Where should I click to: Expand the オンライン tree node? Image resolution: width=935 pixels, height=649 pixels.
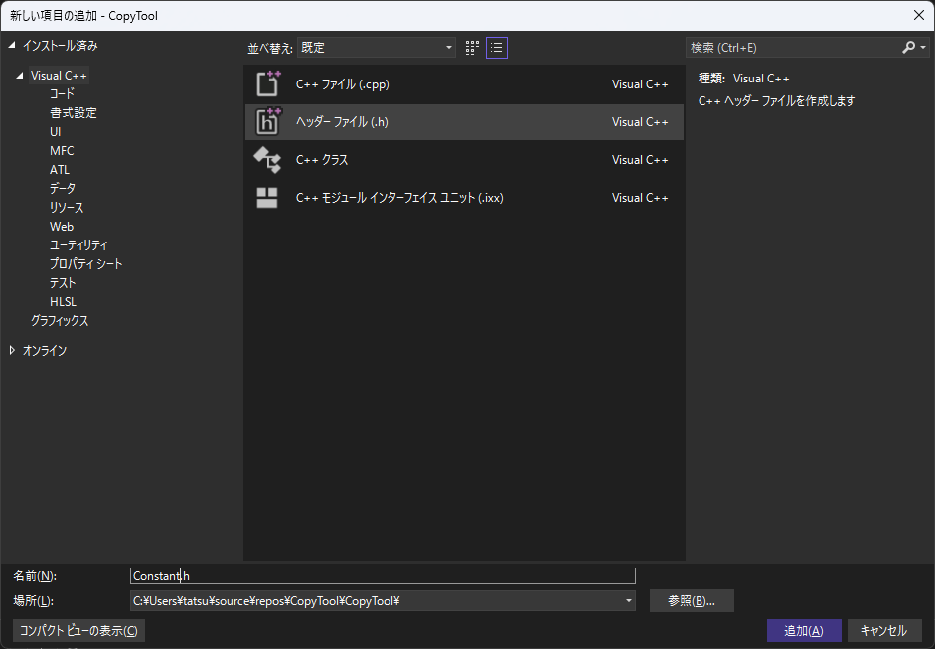(13, 350)
